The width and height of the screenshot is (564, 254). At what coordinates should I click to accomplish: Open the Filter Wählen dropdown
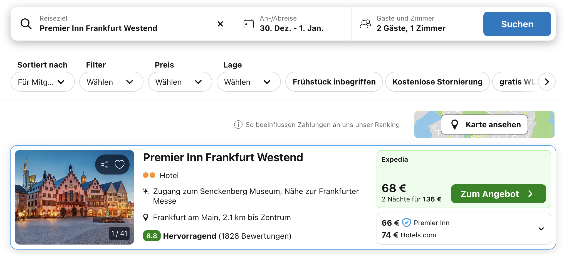pos(111,82)
